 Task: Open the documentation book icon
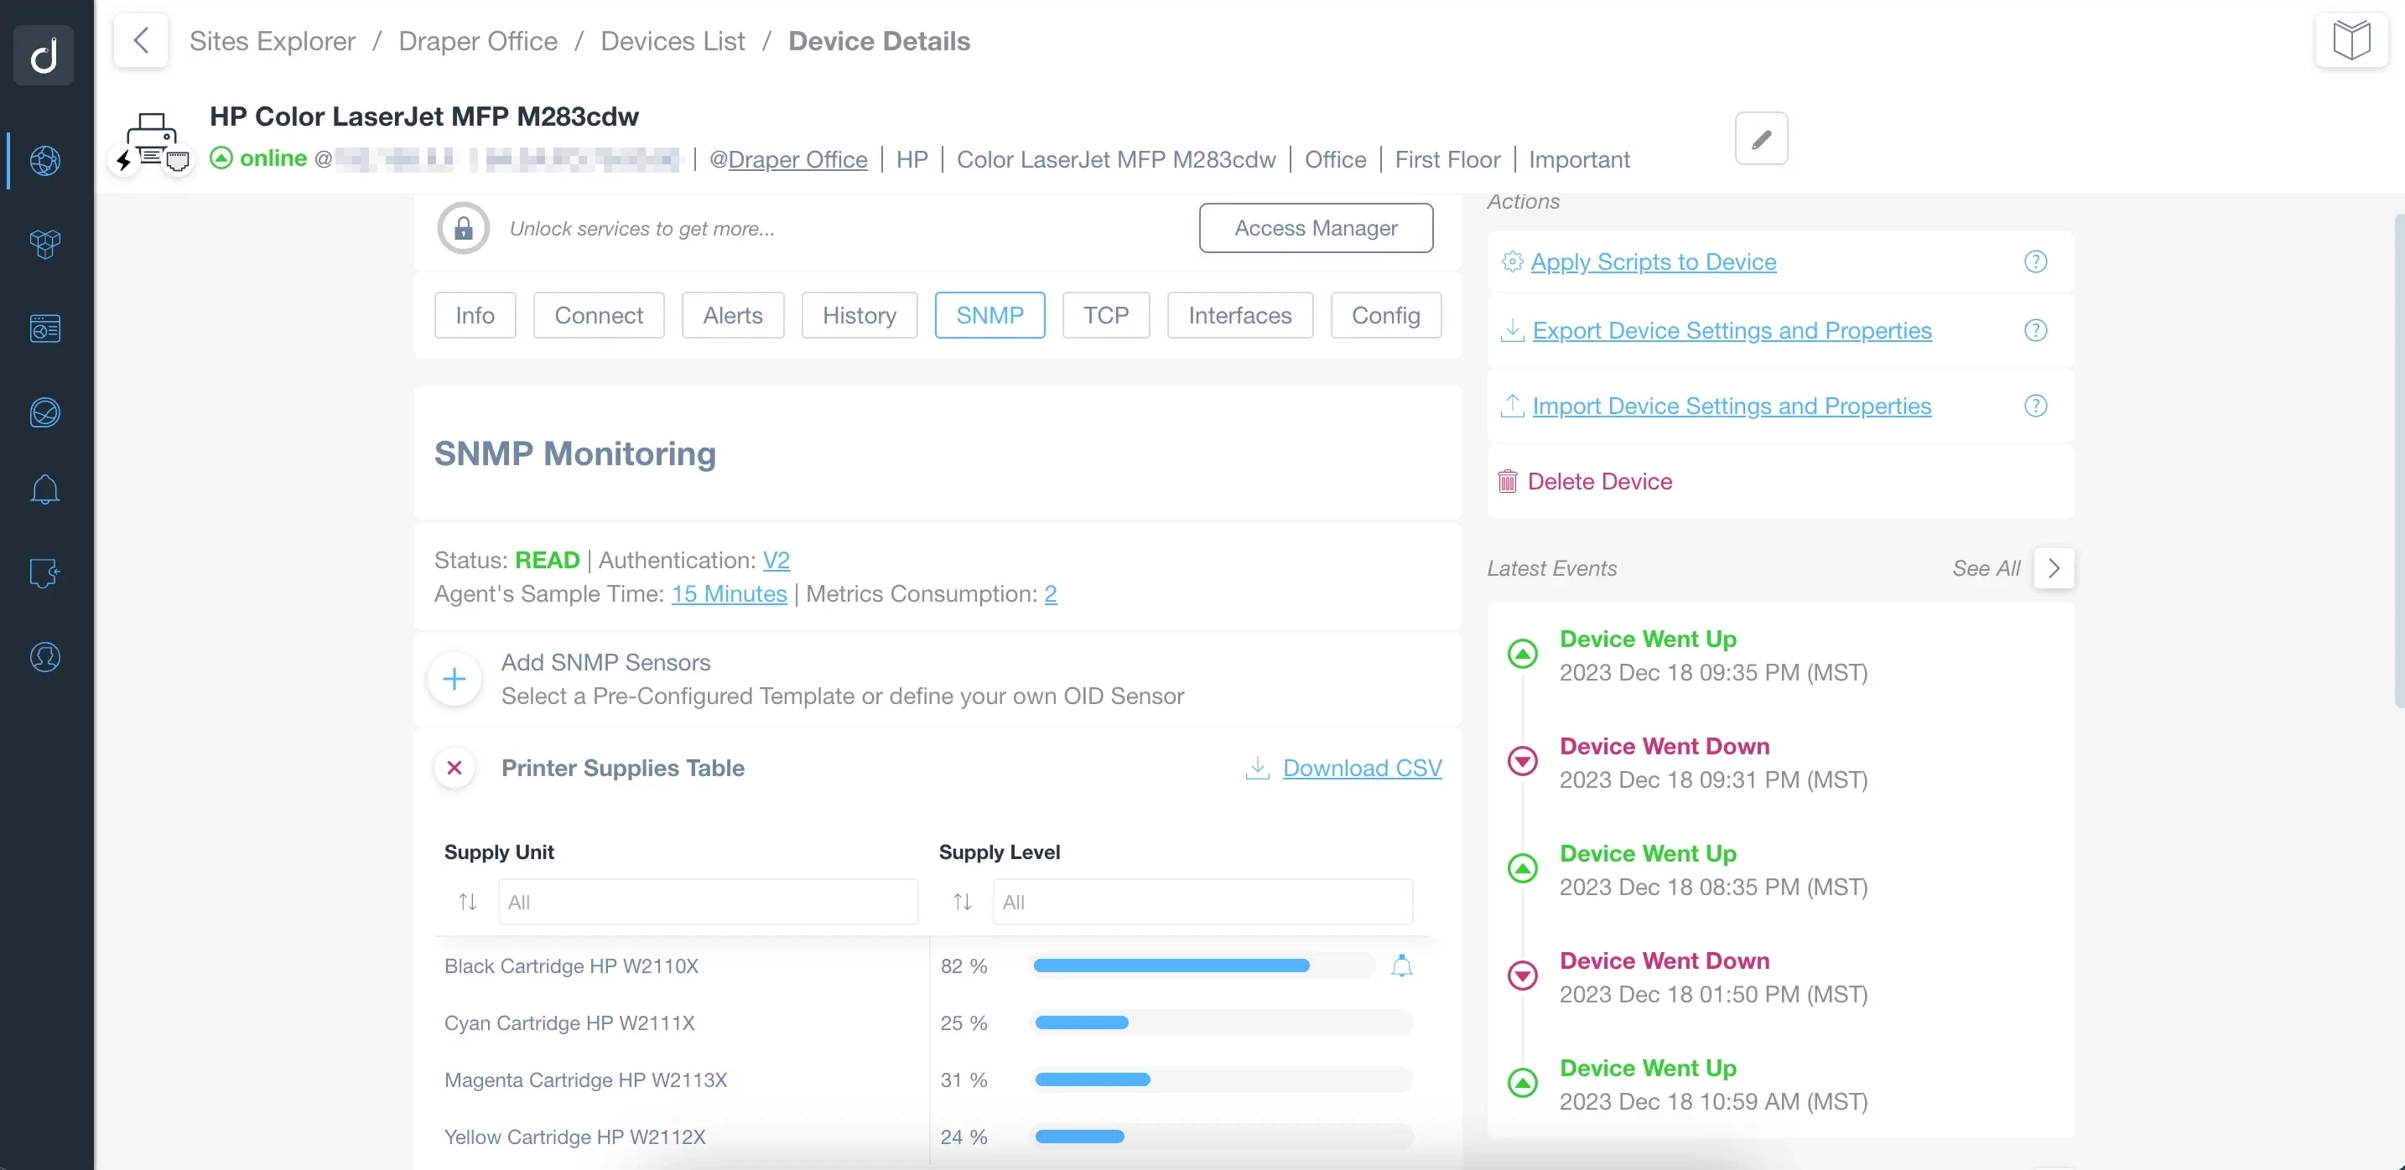coord(2350,41)
